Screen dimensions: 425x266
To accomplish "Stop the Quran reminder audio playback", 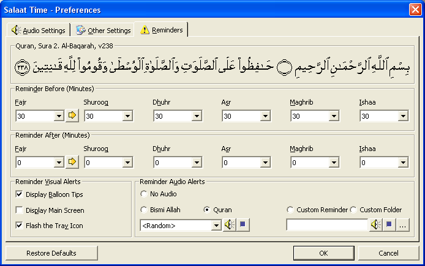I will pyautogui.click(x=243, y=225).
